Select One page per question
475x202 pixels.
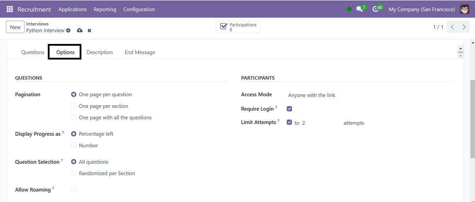tap(74, 95)
